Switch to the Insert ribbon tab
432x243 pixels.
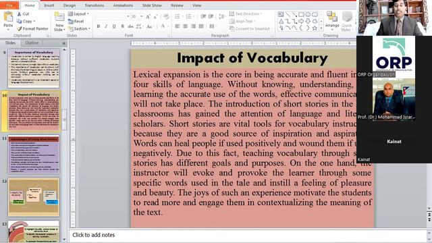(x=49, y=5)
